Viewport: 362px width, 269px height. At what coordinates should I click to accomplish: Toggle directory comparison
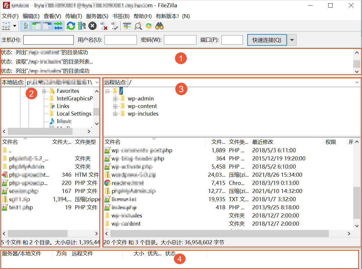[138, 26]
